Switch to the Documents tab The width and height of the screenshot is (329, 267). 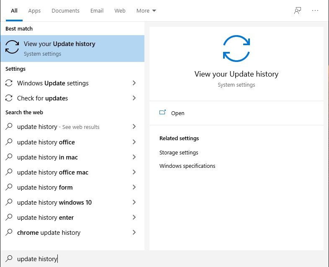coord(65,11)
